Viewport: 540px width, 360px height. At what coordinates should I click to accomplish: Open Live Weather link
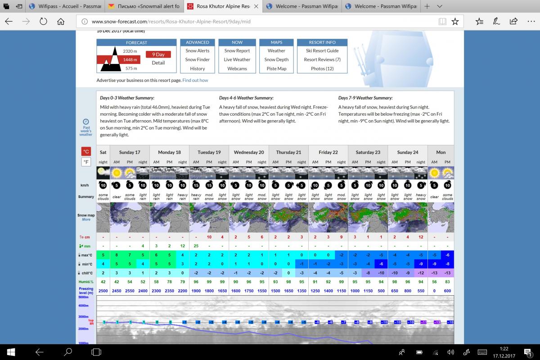point(237,59)
